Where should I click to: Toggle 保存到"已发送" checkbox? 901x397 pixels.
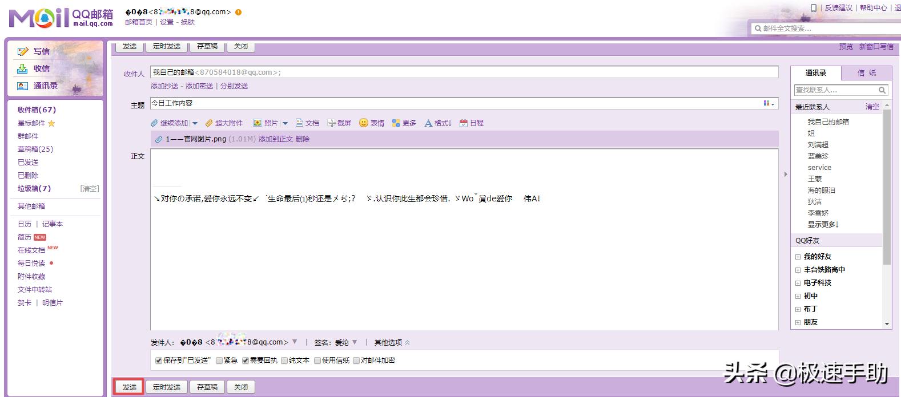[159, 360]
